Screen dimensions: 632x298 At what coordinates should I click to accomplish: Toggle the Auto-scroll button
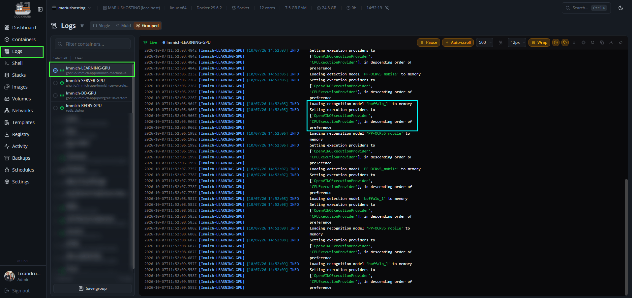click(x=458, y=42)
